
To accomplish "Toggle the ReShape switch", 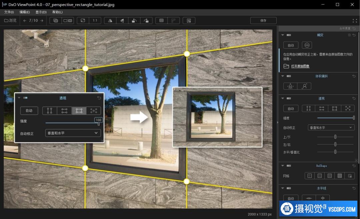I will point(289,166).
